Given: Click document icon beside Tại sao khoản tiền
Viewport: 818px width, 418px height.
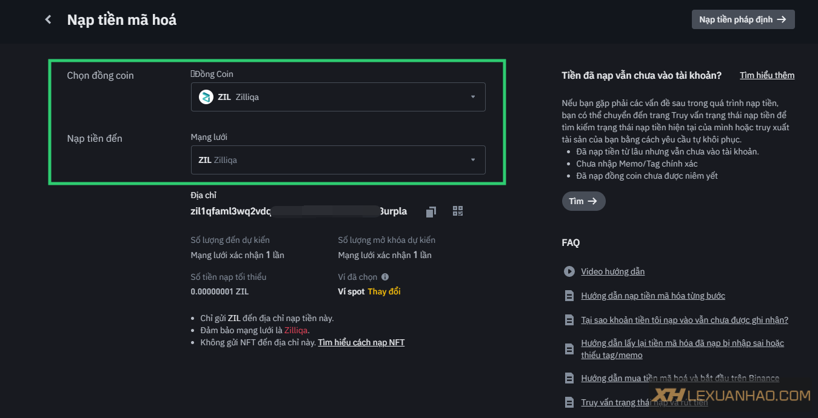Looking at the screenshot, I should (569, 320).
